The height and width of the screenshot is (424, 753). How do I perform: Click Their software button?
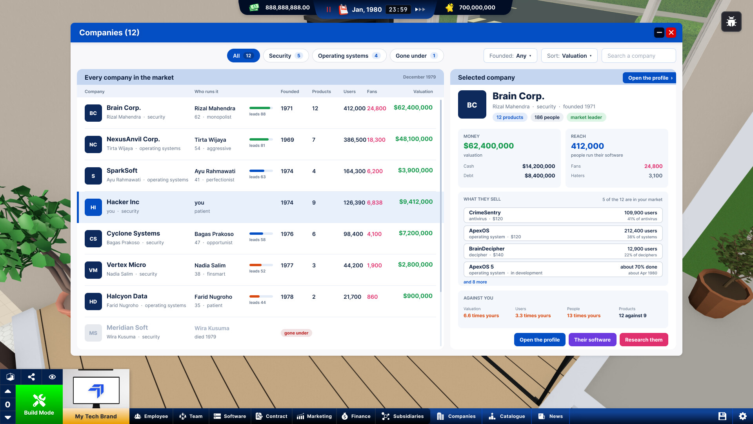coord(592,340)
